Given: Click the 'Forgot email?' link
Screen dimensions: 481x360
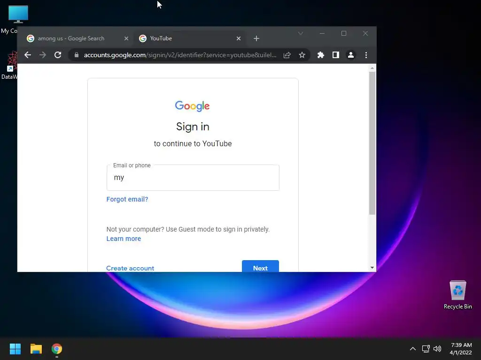Looking at the screenshot, I should click(127, 199).
